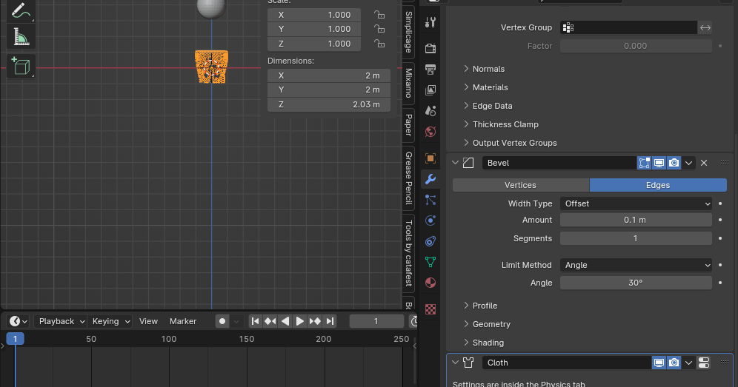Open the Render properties tab
Screen dimensions: 738x387
430,48
